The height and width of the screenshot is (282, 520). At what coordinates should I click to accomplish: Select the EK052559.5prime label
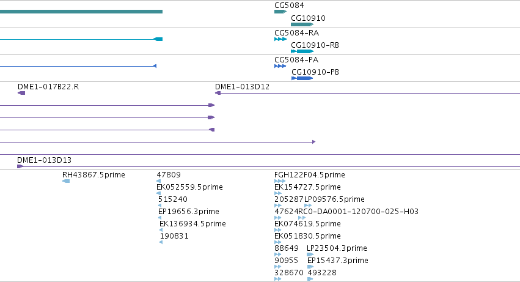(x=189, y=187)
